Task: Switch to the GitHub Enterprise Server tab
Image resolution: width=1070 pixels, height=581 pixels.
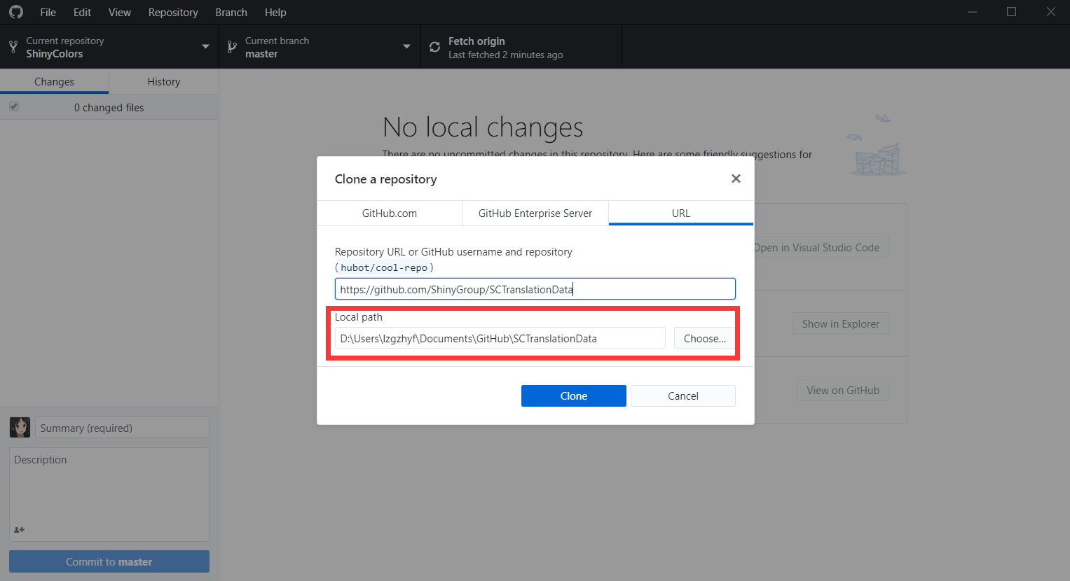Action: tap(535, 213)
